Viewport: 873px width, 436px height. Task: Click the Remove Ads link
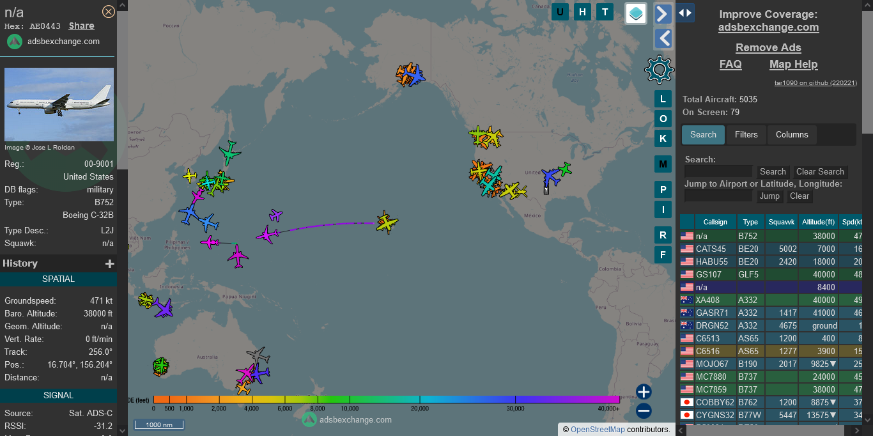(x=768, y=47)
